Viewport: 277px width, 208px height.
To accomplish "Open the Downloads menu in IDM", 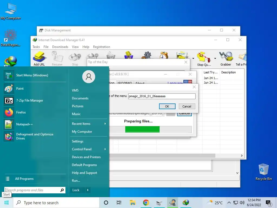I will (x=60, y=47).
